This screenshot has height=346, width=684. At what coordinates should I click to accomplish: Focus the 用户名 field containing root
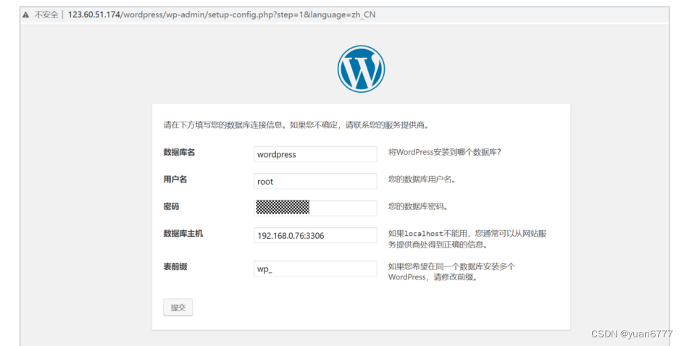click(x=315, y=181)
